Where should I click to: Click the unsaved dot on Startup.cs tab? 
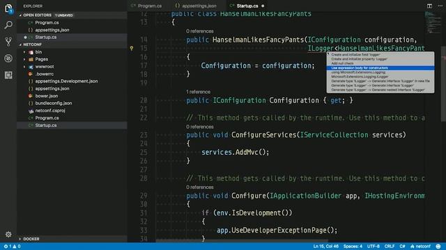point(263,6)
